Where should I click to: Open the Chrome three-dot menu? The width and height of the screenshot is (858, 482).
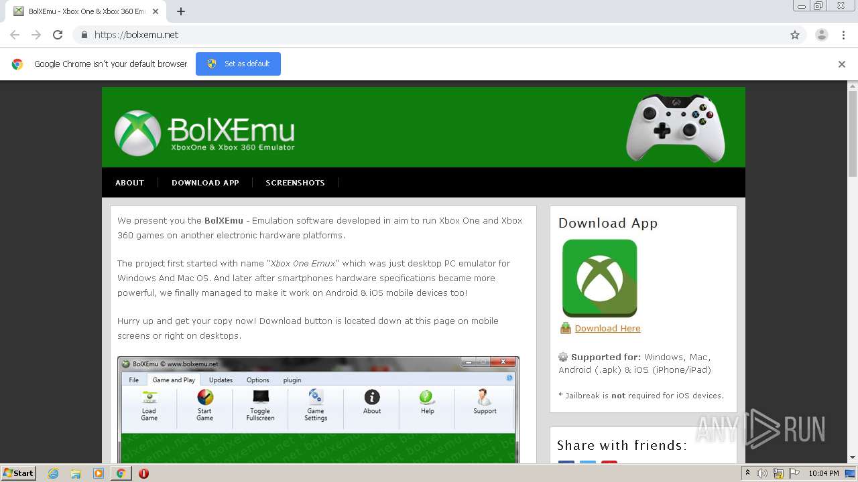[843, 35]
